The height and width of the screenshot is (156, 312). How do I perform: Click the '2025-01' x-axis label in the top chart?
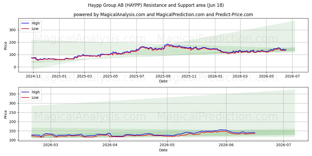click(59, 77)
